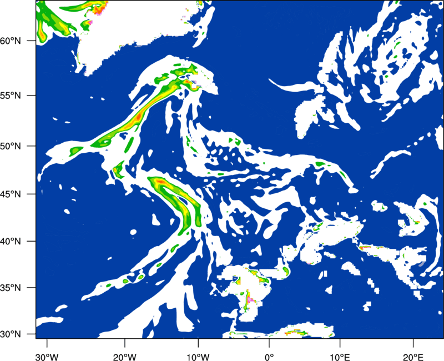Click the pink patch in the white area near 34°N 3°W

point(249,299)
